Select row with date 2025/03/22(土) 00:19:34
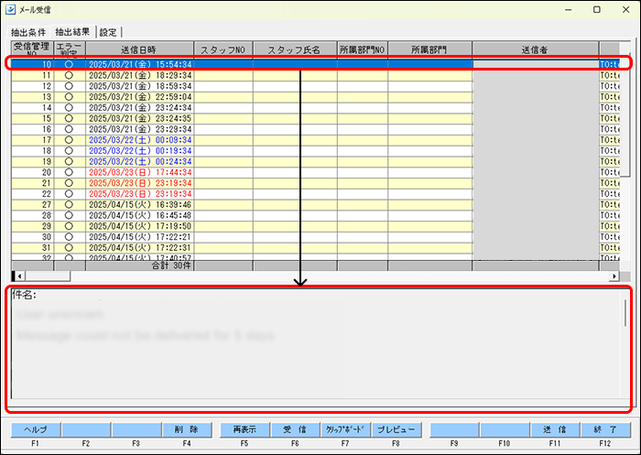Image resolution: width=641 pixels, height=455 pixels. coord(316,151)
